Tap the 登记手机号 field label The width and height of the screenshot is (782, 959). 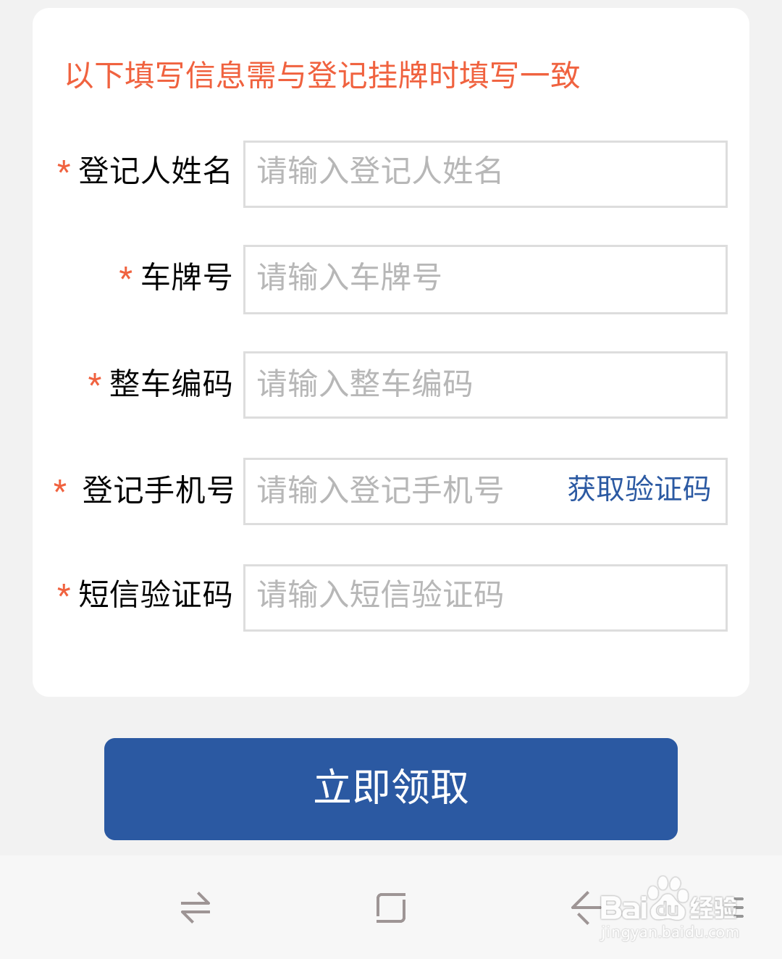coord(158,490)
